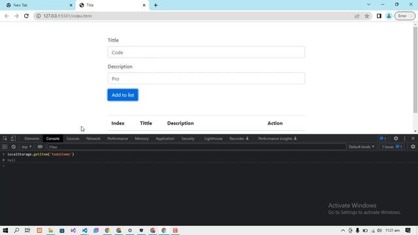Select the Console tab in DevTools
418x235 pixels.
pos(53,138)
